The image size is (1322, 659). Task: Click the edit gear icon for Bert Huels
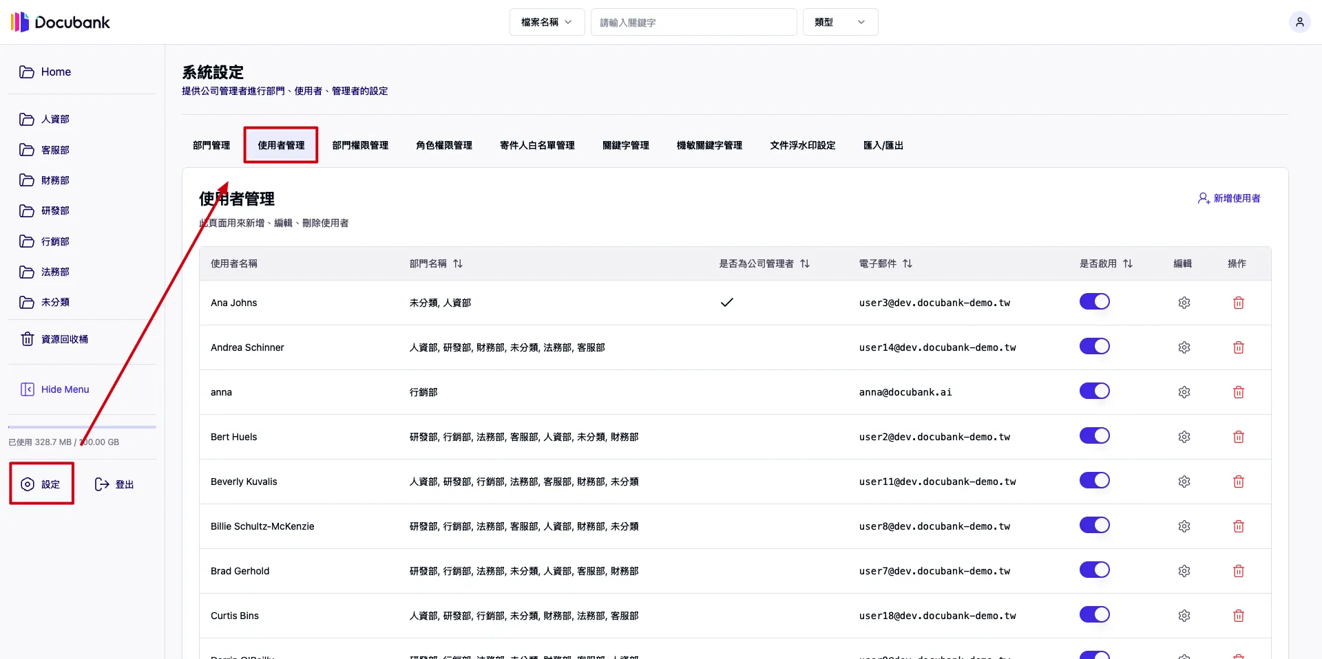(1184, 437)
